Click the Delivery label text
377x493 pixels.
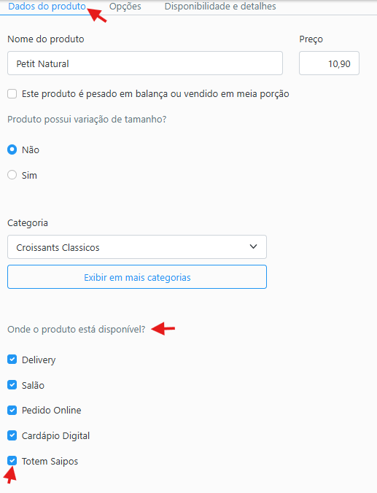(39, 360)
